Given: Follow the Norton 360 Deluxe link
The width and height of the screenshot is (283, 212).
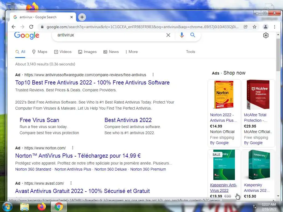Looking at the screenshot, I should 111,169.
